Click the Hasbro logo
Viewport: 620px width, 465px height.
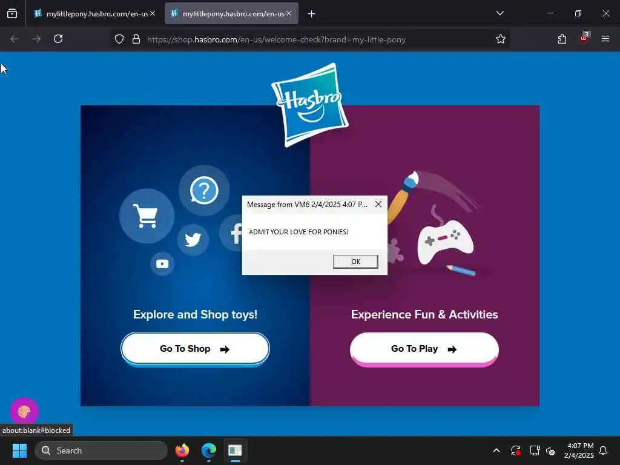click(x=310, y=104)
